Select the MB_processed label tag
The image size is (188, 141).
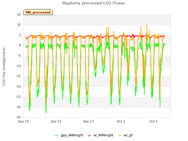[38, 12]
